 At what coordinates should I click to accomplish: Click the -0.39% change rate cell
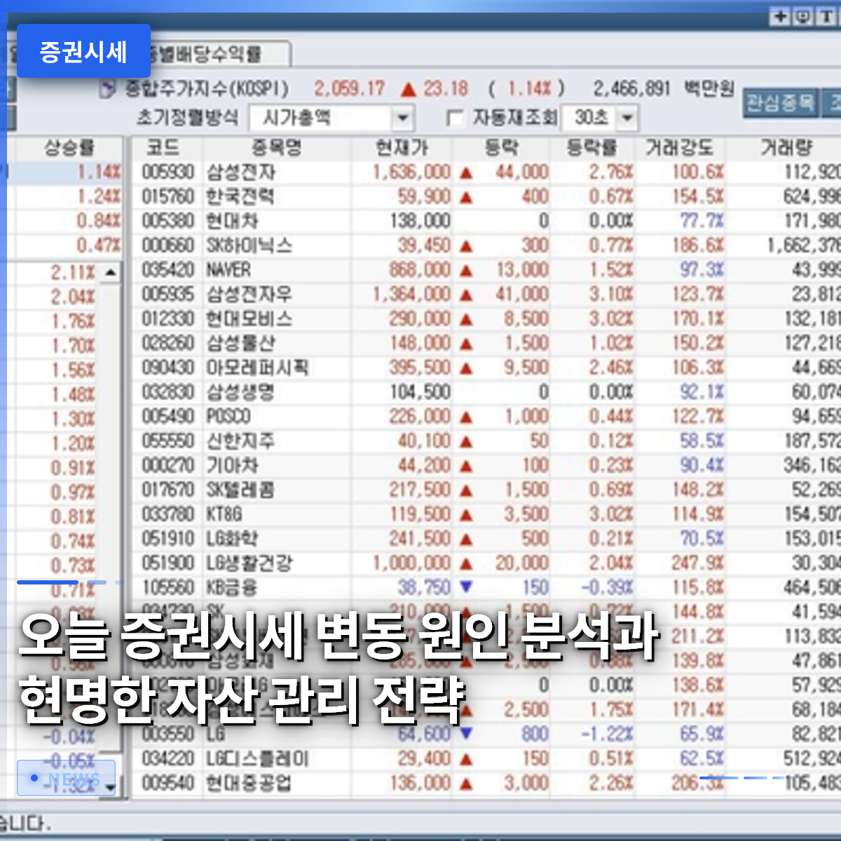[x=607, y=588]
